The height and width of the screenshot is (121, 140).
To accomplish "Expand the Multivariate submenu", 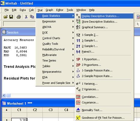I will 55,55.
